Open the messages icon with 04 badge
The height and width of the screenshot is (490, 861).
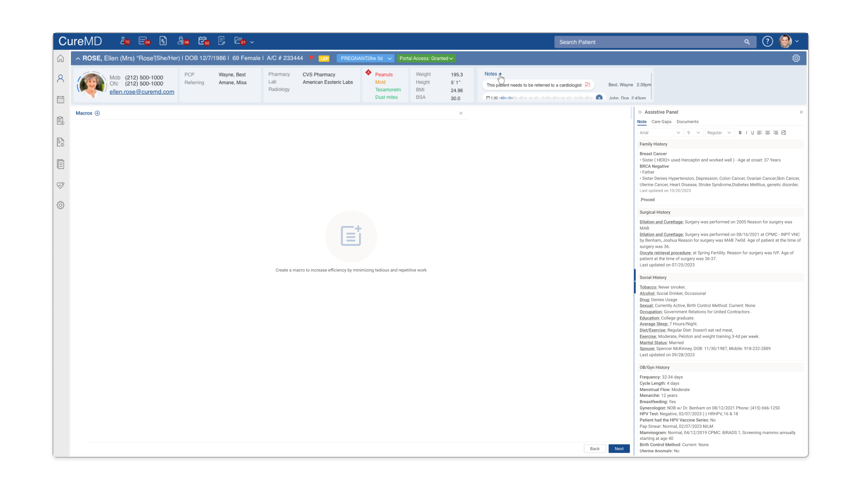point(144,41)
